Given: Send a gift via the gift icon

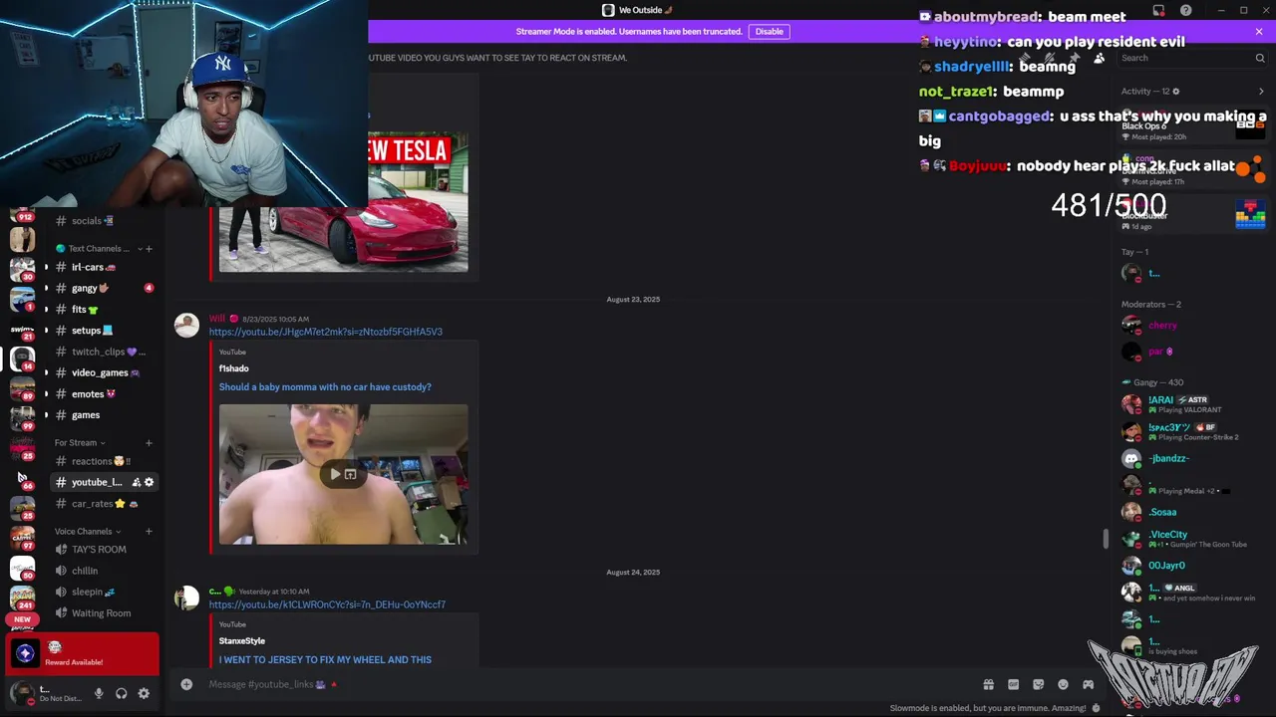Looking at the screenshot, I should coord(988,684).
